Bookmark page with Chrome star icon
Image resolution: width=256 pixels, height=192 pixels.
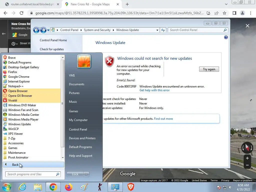click(224, 13)
